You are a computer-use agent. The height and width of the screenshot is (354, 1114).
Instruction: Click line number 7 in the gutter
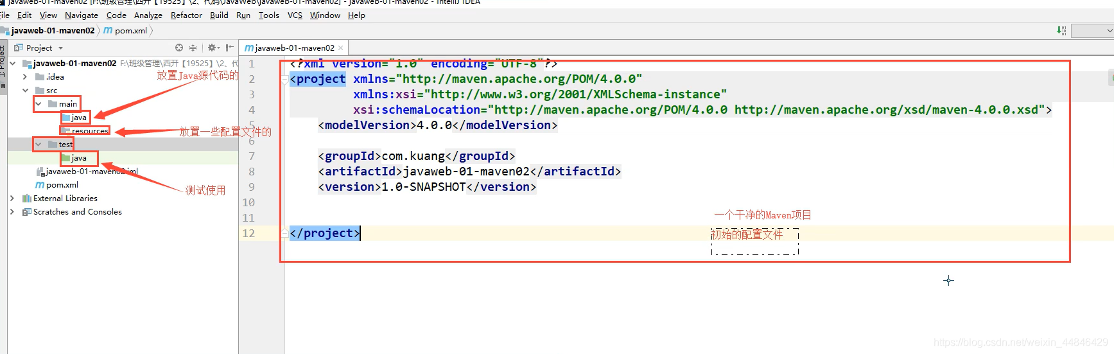coord(252,156)
